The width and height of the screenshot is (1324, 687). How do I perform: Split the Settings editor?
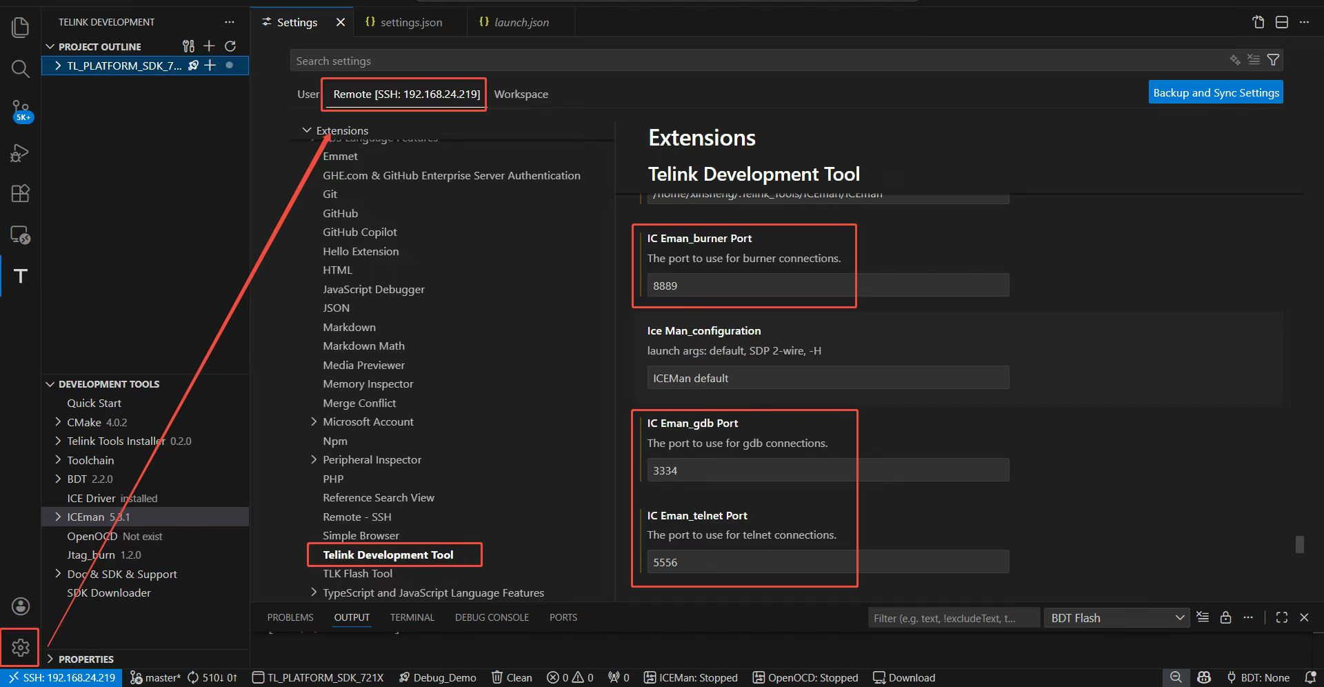pos(1281,21)
